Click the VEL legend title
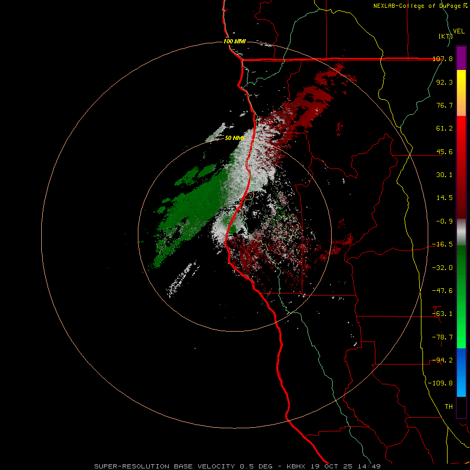 (459, 31)
